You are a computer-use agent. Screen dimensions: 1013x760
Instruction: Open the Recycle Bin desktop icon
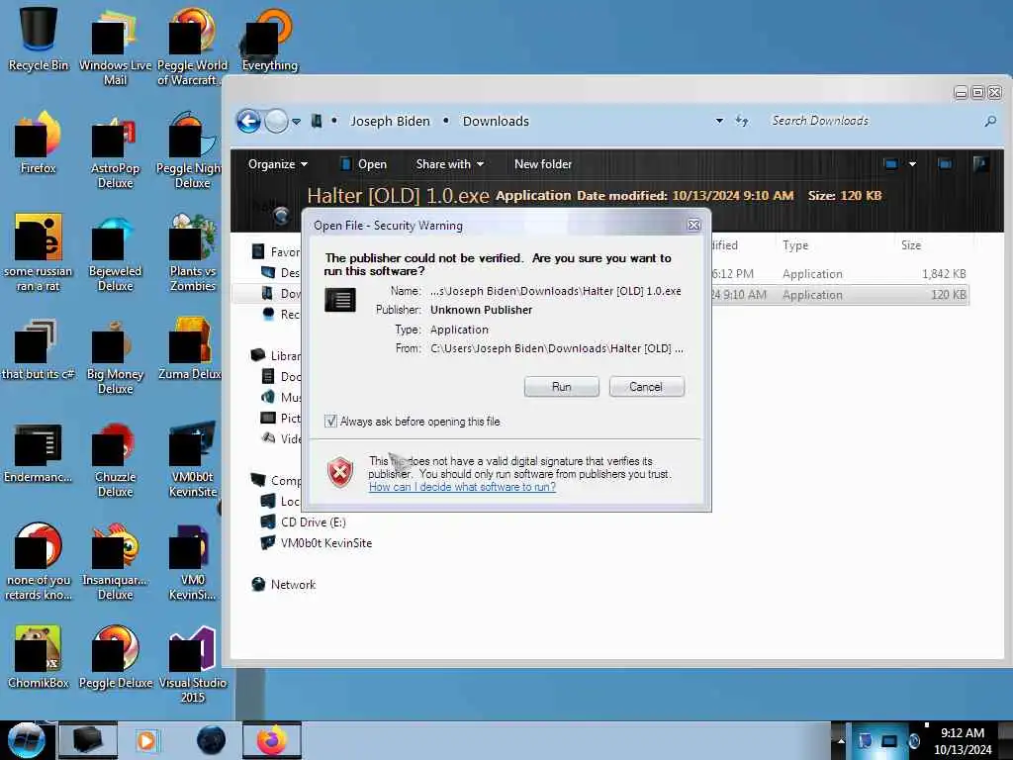(x=39, y=39)
